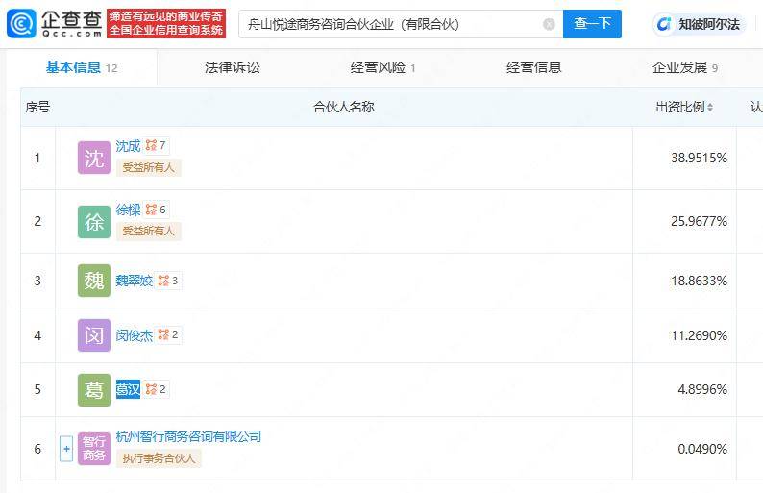
Task: Click the 魏翠姣 name link
Action: pos(134,281)
